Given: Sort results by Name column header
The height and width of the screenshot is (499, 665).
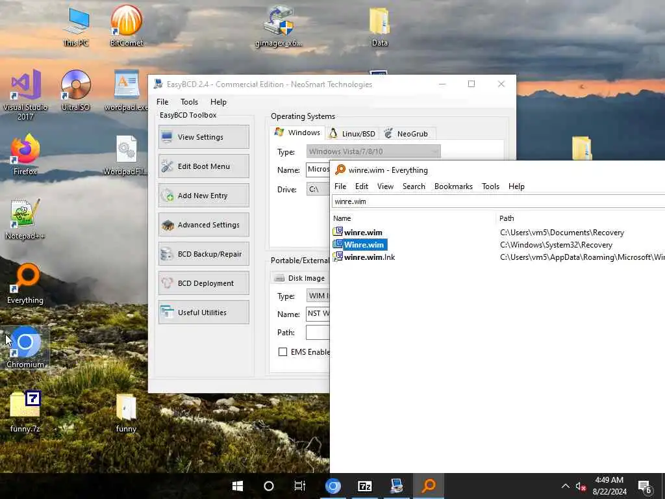Looking at the screenshot, I should click(412, 218).
